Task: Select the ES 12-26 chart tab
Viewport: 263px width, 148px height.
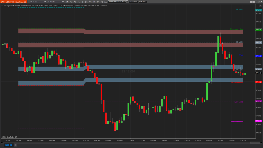Action: click(x=8, y=145)
